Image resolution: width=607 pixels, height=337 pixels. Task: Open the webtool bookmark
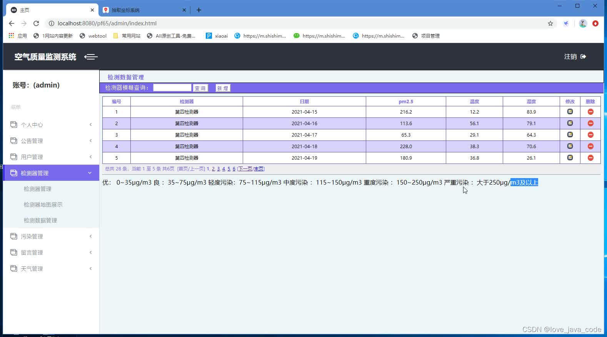click(93, 36)
